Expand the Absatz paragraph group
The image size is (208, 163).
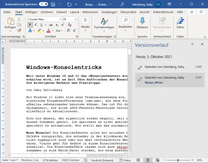click(85, 23)
